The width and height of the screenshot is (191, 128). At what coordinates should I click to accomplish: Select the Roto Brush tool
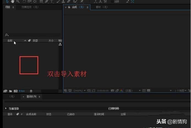(x=75, y=1)
